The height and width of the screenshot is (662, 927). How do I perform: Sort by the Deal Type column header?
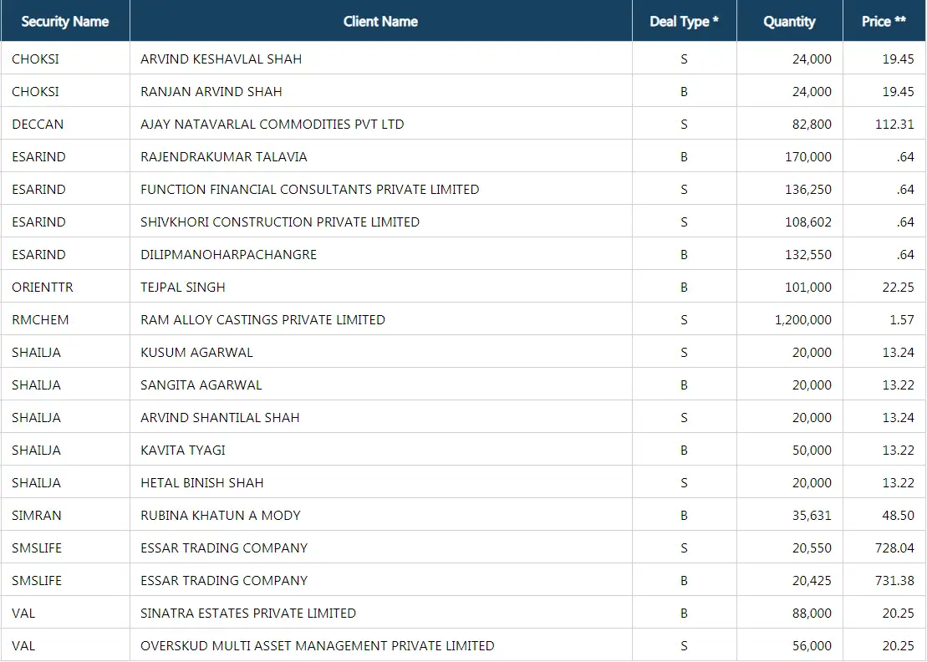click(x=683, y=21)
